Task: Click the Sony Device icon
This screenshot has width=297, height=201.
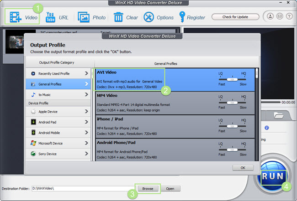Action: coord(33,154)
